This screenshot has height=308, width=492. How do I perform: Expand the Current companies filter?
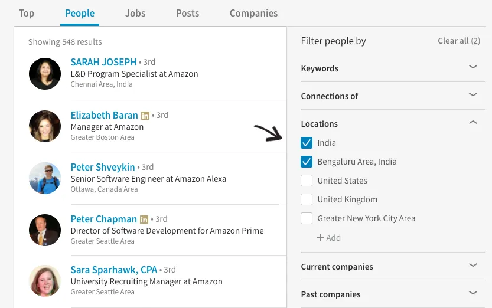coord(473,265)
